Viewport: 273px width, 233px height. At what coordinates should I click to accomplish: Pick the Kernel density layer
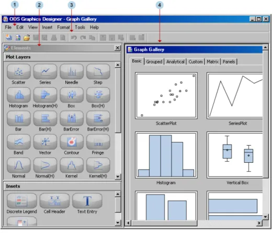pos(72,165)
